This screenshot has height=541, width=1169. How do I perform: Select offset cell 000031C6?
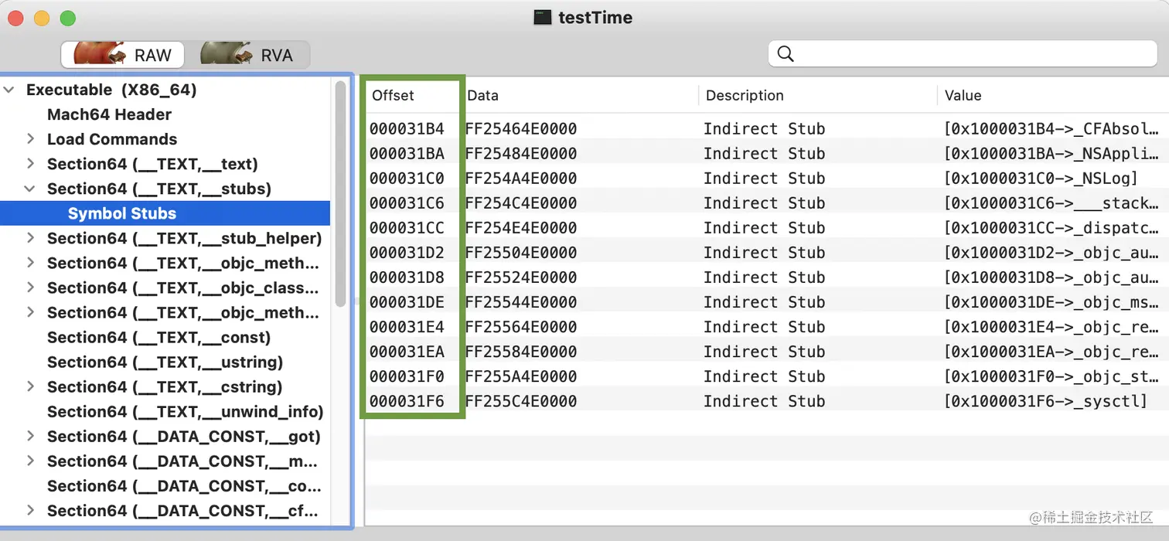407,202
